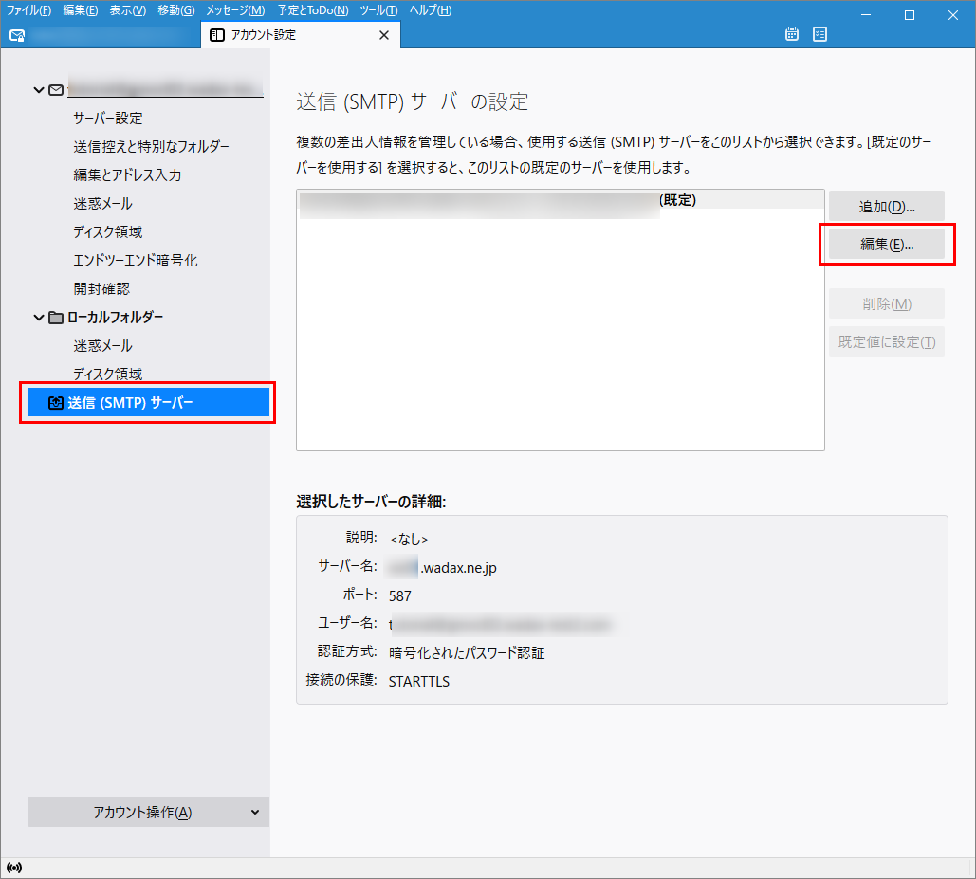Select ディスク領域 under ローカルフォルダー
The image size is (976, 879).
tap(108, 374)
